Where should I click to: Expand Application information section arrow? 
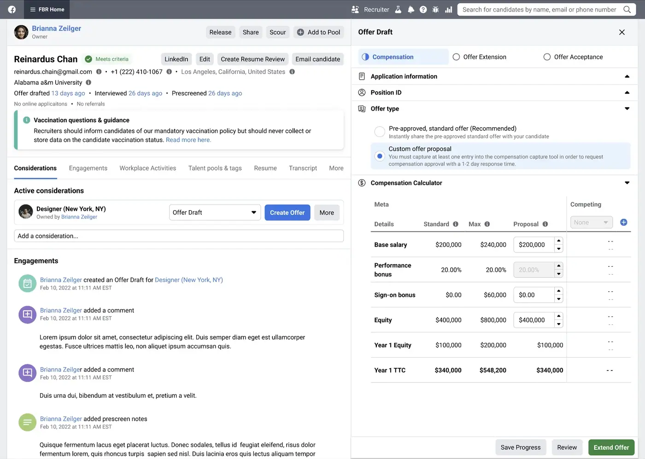[627, 76]
